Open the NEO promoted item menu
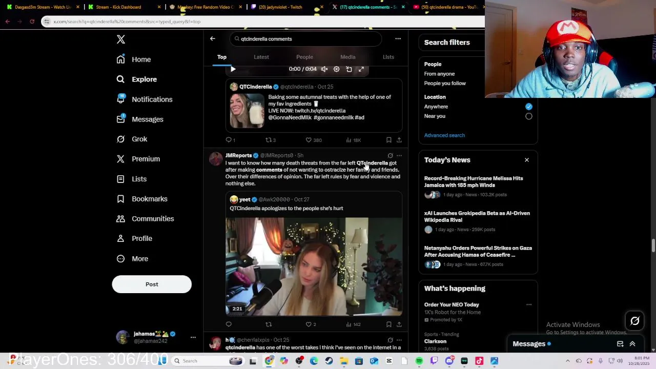 tap(529, 305)
